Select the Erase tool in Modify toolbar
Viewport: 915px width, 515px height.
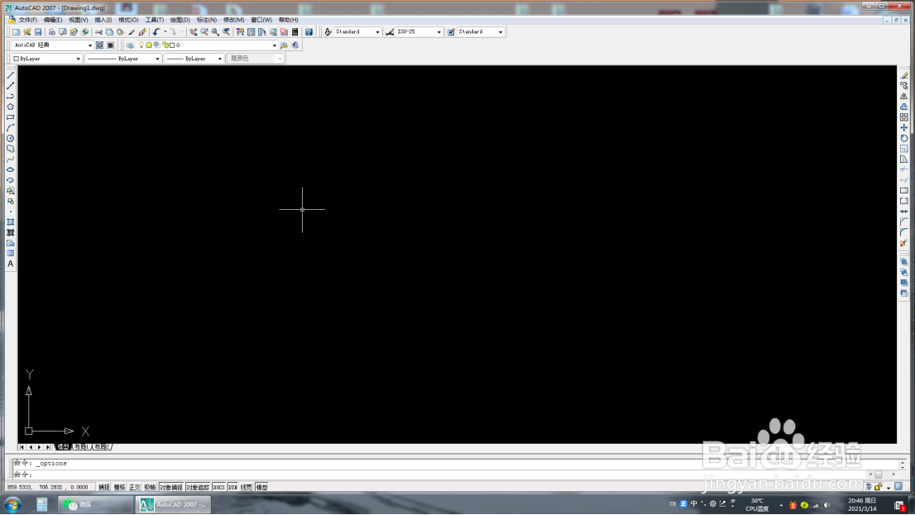(904, 75)
